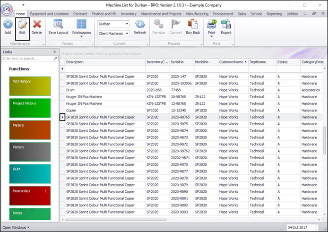This screenshot has width=328, height=232.
Task: Click the red Delete icon
Action: point(37,26)
